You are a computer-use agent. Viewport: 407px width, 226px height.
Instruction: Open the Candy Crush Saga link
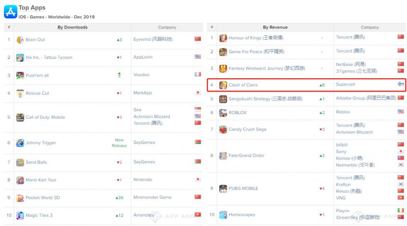pos(247,129)
